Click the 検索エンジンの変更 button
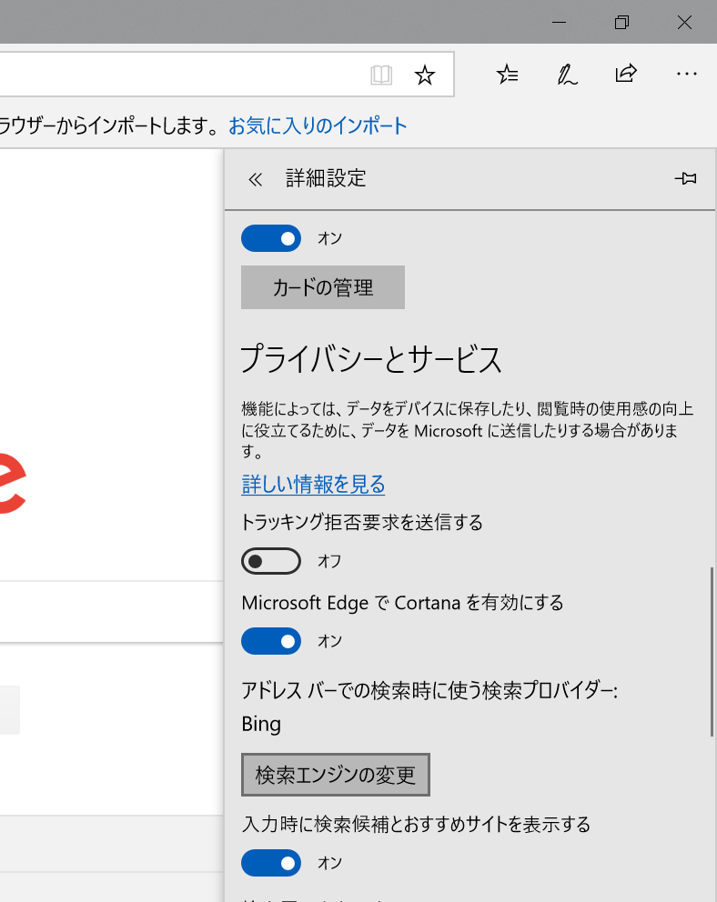The width and height of the screenshot is (717, 902). pos(336,775)
